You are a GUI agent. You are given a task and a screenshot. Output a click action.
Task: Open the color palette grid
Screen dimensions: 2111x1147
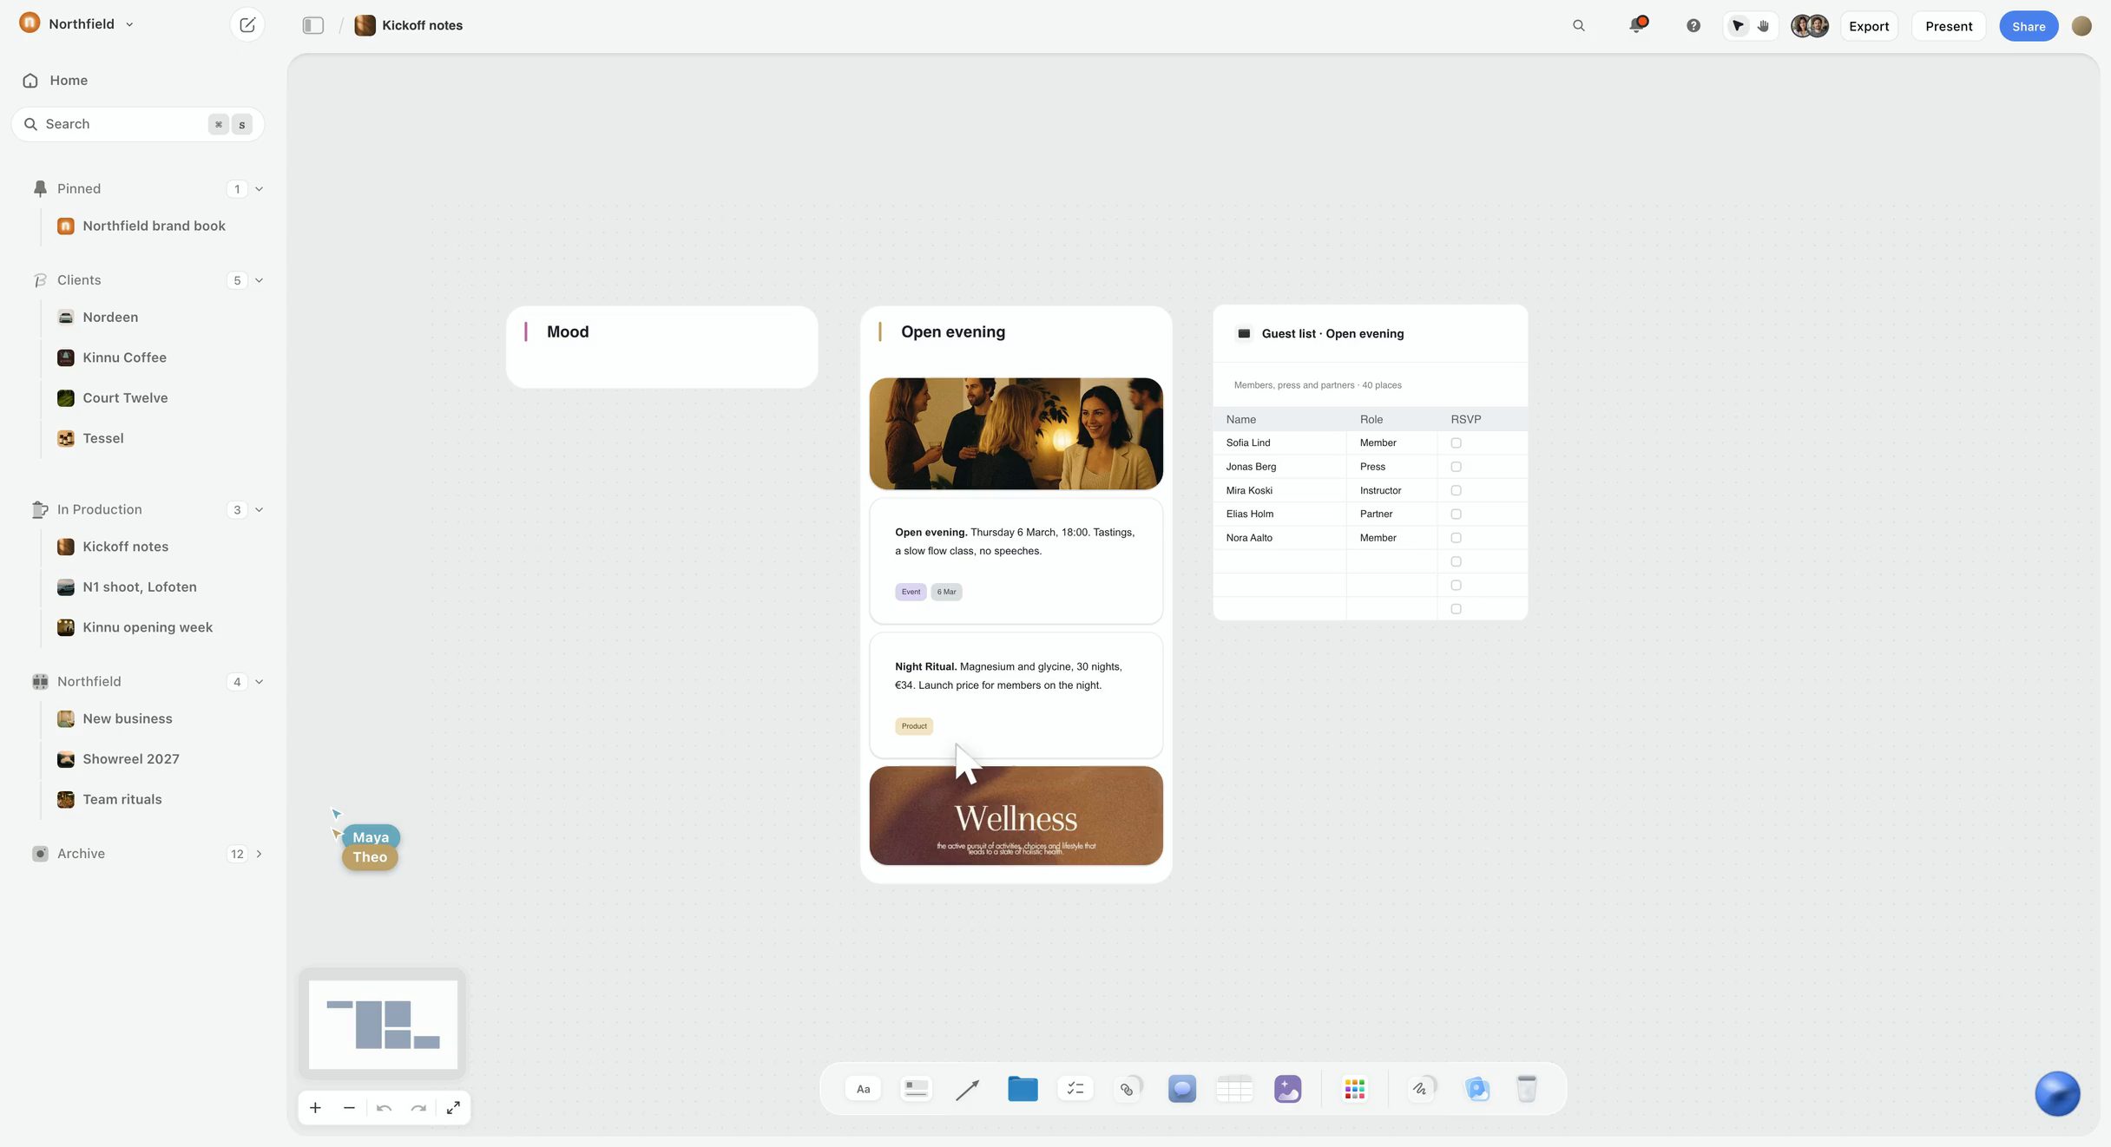pyautogui.click(x=1354, y=1089)
